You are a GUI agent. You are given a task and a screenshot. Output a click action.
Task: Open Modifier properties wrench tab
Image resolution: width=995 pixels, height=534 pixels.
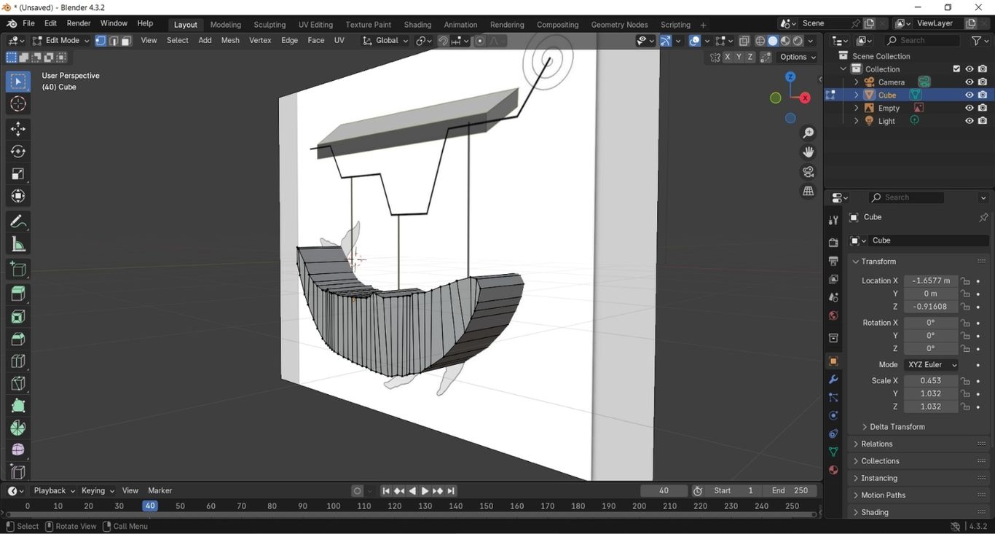pyautogui.click(x=833, y=380)
